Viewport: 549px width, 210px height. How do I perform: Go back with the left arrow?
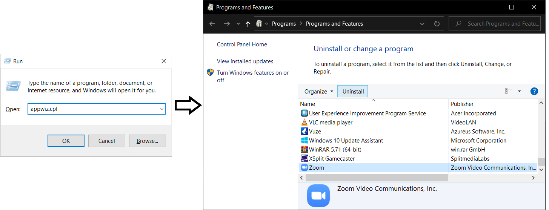212,24
